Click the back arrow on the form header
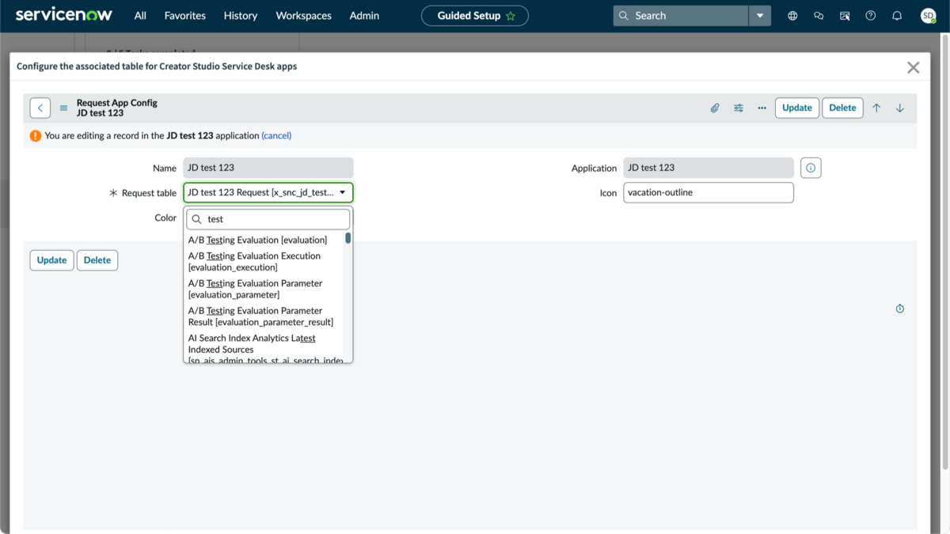The height and width of the screenshot is (534, 950). [x=40, y=108]
